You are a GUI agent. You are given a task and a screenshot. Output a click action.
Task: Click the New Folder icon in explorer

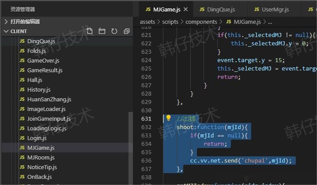(x=102, y=31)
